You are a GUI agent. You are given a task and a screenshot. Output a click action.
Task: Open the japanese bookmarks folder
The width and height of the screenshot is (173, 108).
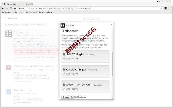pyautogui.click(x=32, y=12)
